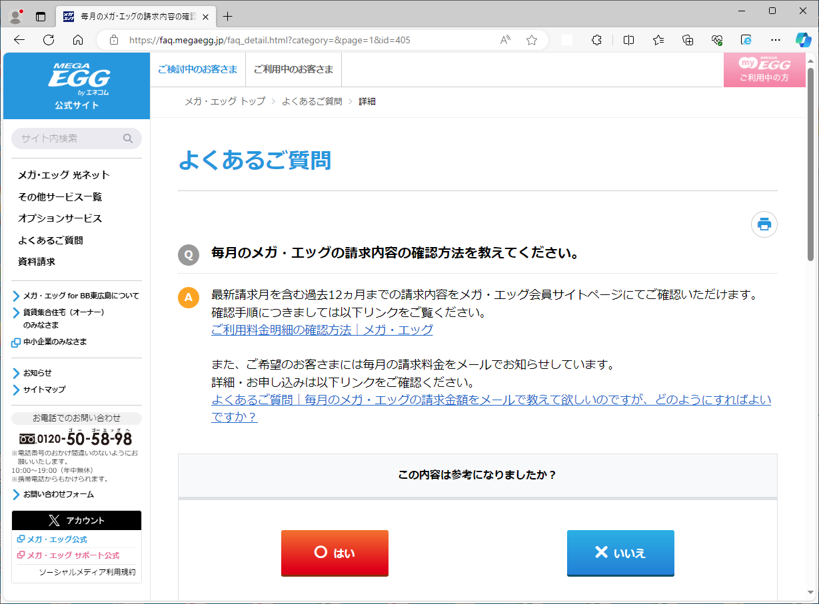819x604 pixels.
Task: Answer はい to feedback question
Action: tap(335, 553)
